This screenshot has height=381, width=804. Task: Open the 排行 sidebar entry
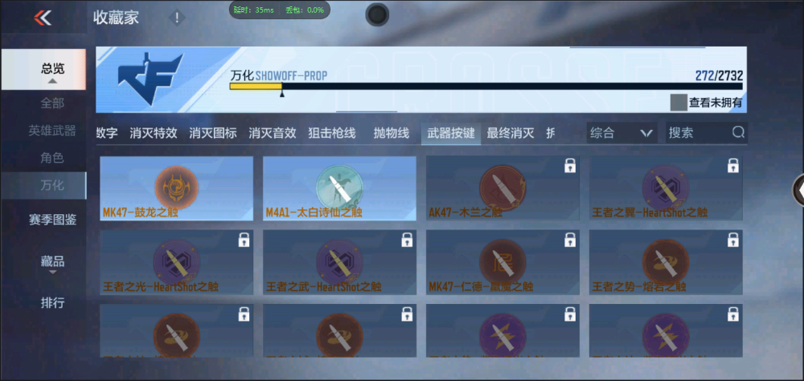pos(52,302)
